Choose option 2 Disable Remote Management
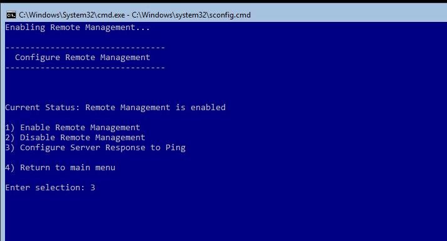 point(75,138)
